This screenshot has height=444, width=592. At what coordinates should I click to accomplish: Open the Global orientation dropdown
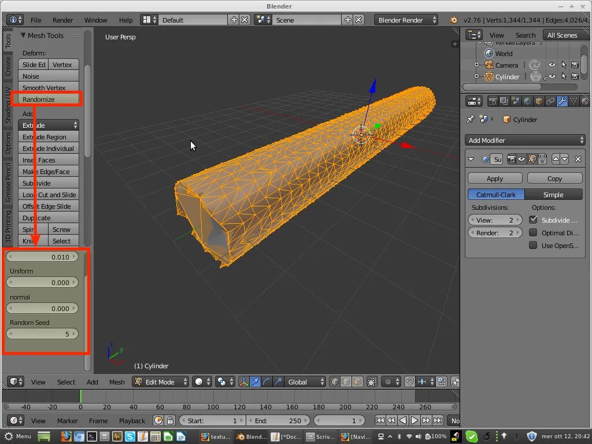point(305,382)
